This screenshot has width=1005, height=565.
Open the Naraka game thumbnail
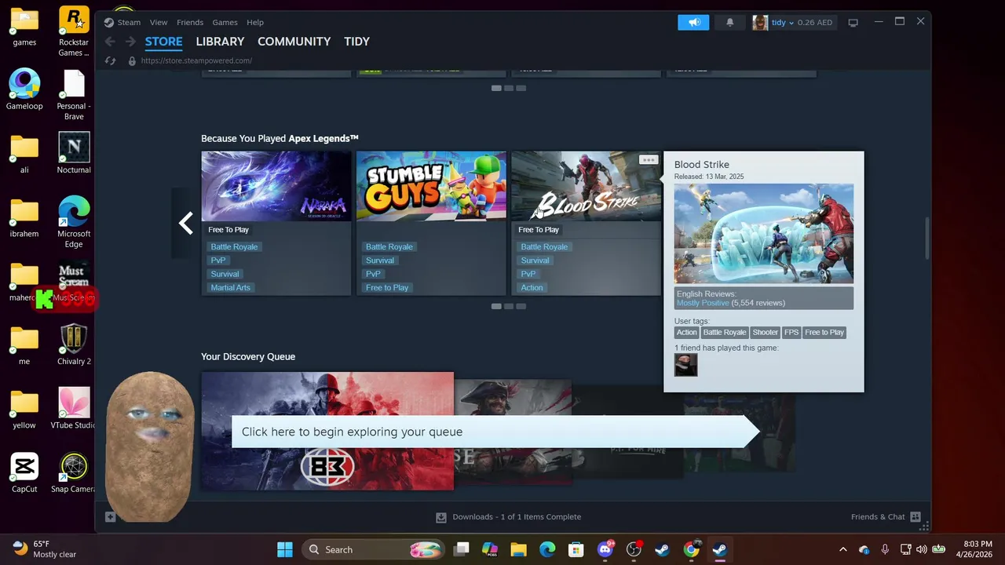(x=276, y=186)
